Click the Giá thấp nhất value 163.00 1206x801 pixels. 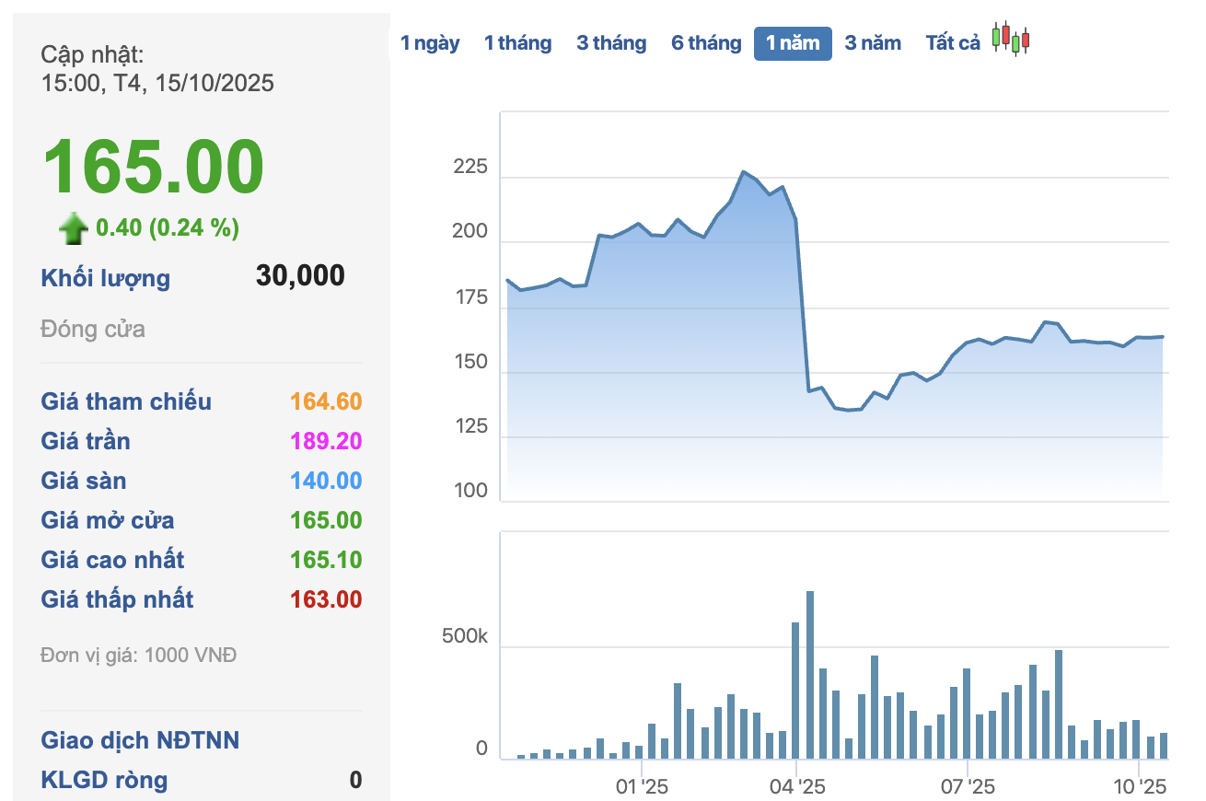[x=326, y=599]
